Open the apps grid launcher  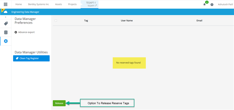pos(6,4)
